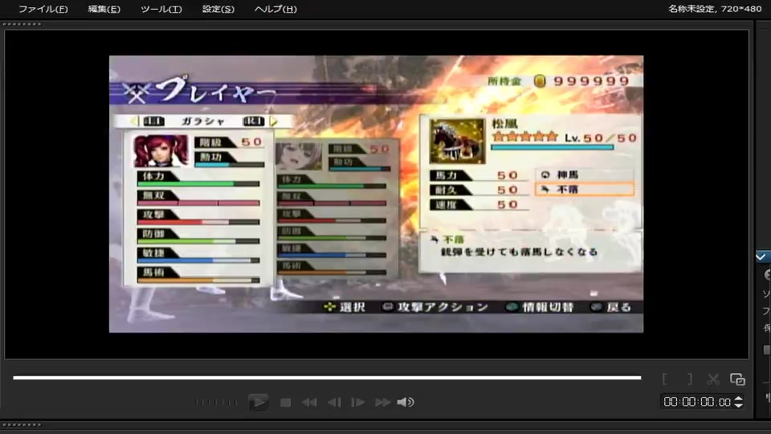Click the 名称未設定, 720*480 project title text
This screenshot has width=771, height=434.
(x=715, y=8)
